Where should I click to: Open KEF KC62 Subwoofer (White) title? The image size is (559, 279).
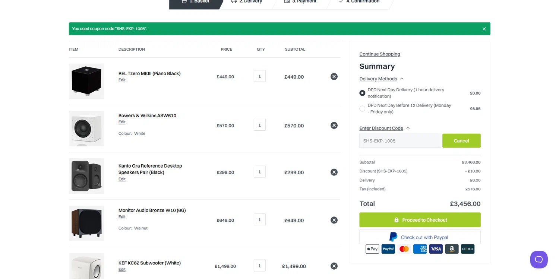pyautogui.click(x=149, y=263)
